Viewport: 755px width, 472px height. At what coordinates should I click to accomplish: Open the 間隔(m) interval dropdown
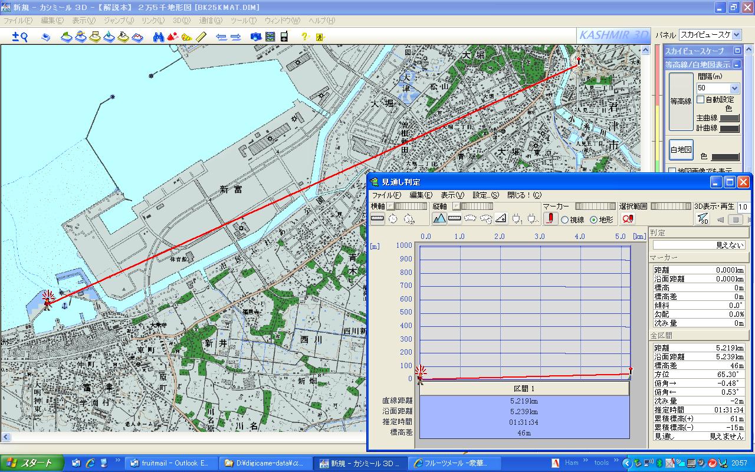[x=734, y=88]
